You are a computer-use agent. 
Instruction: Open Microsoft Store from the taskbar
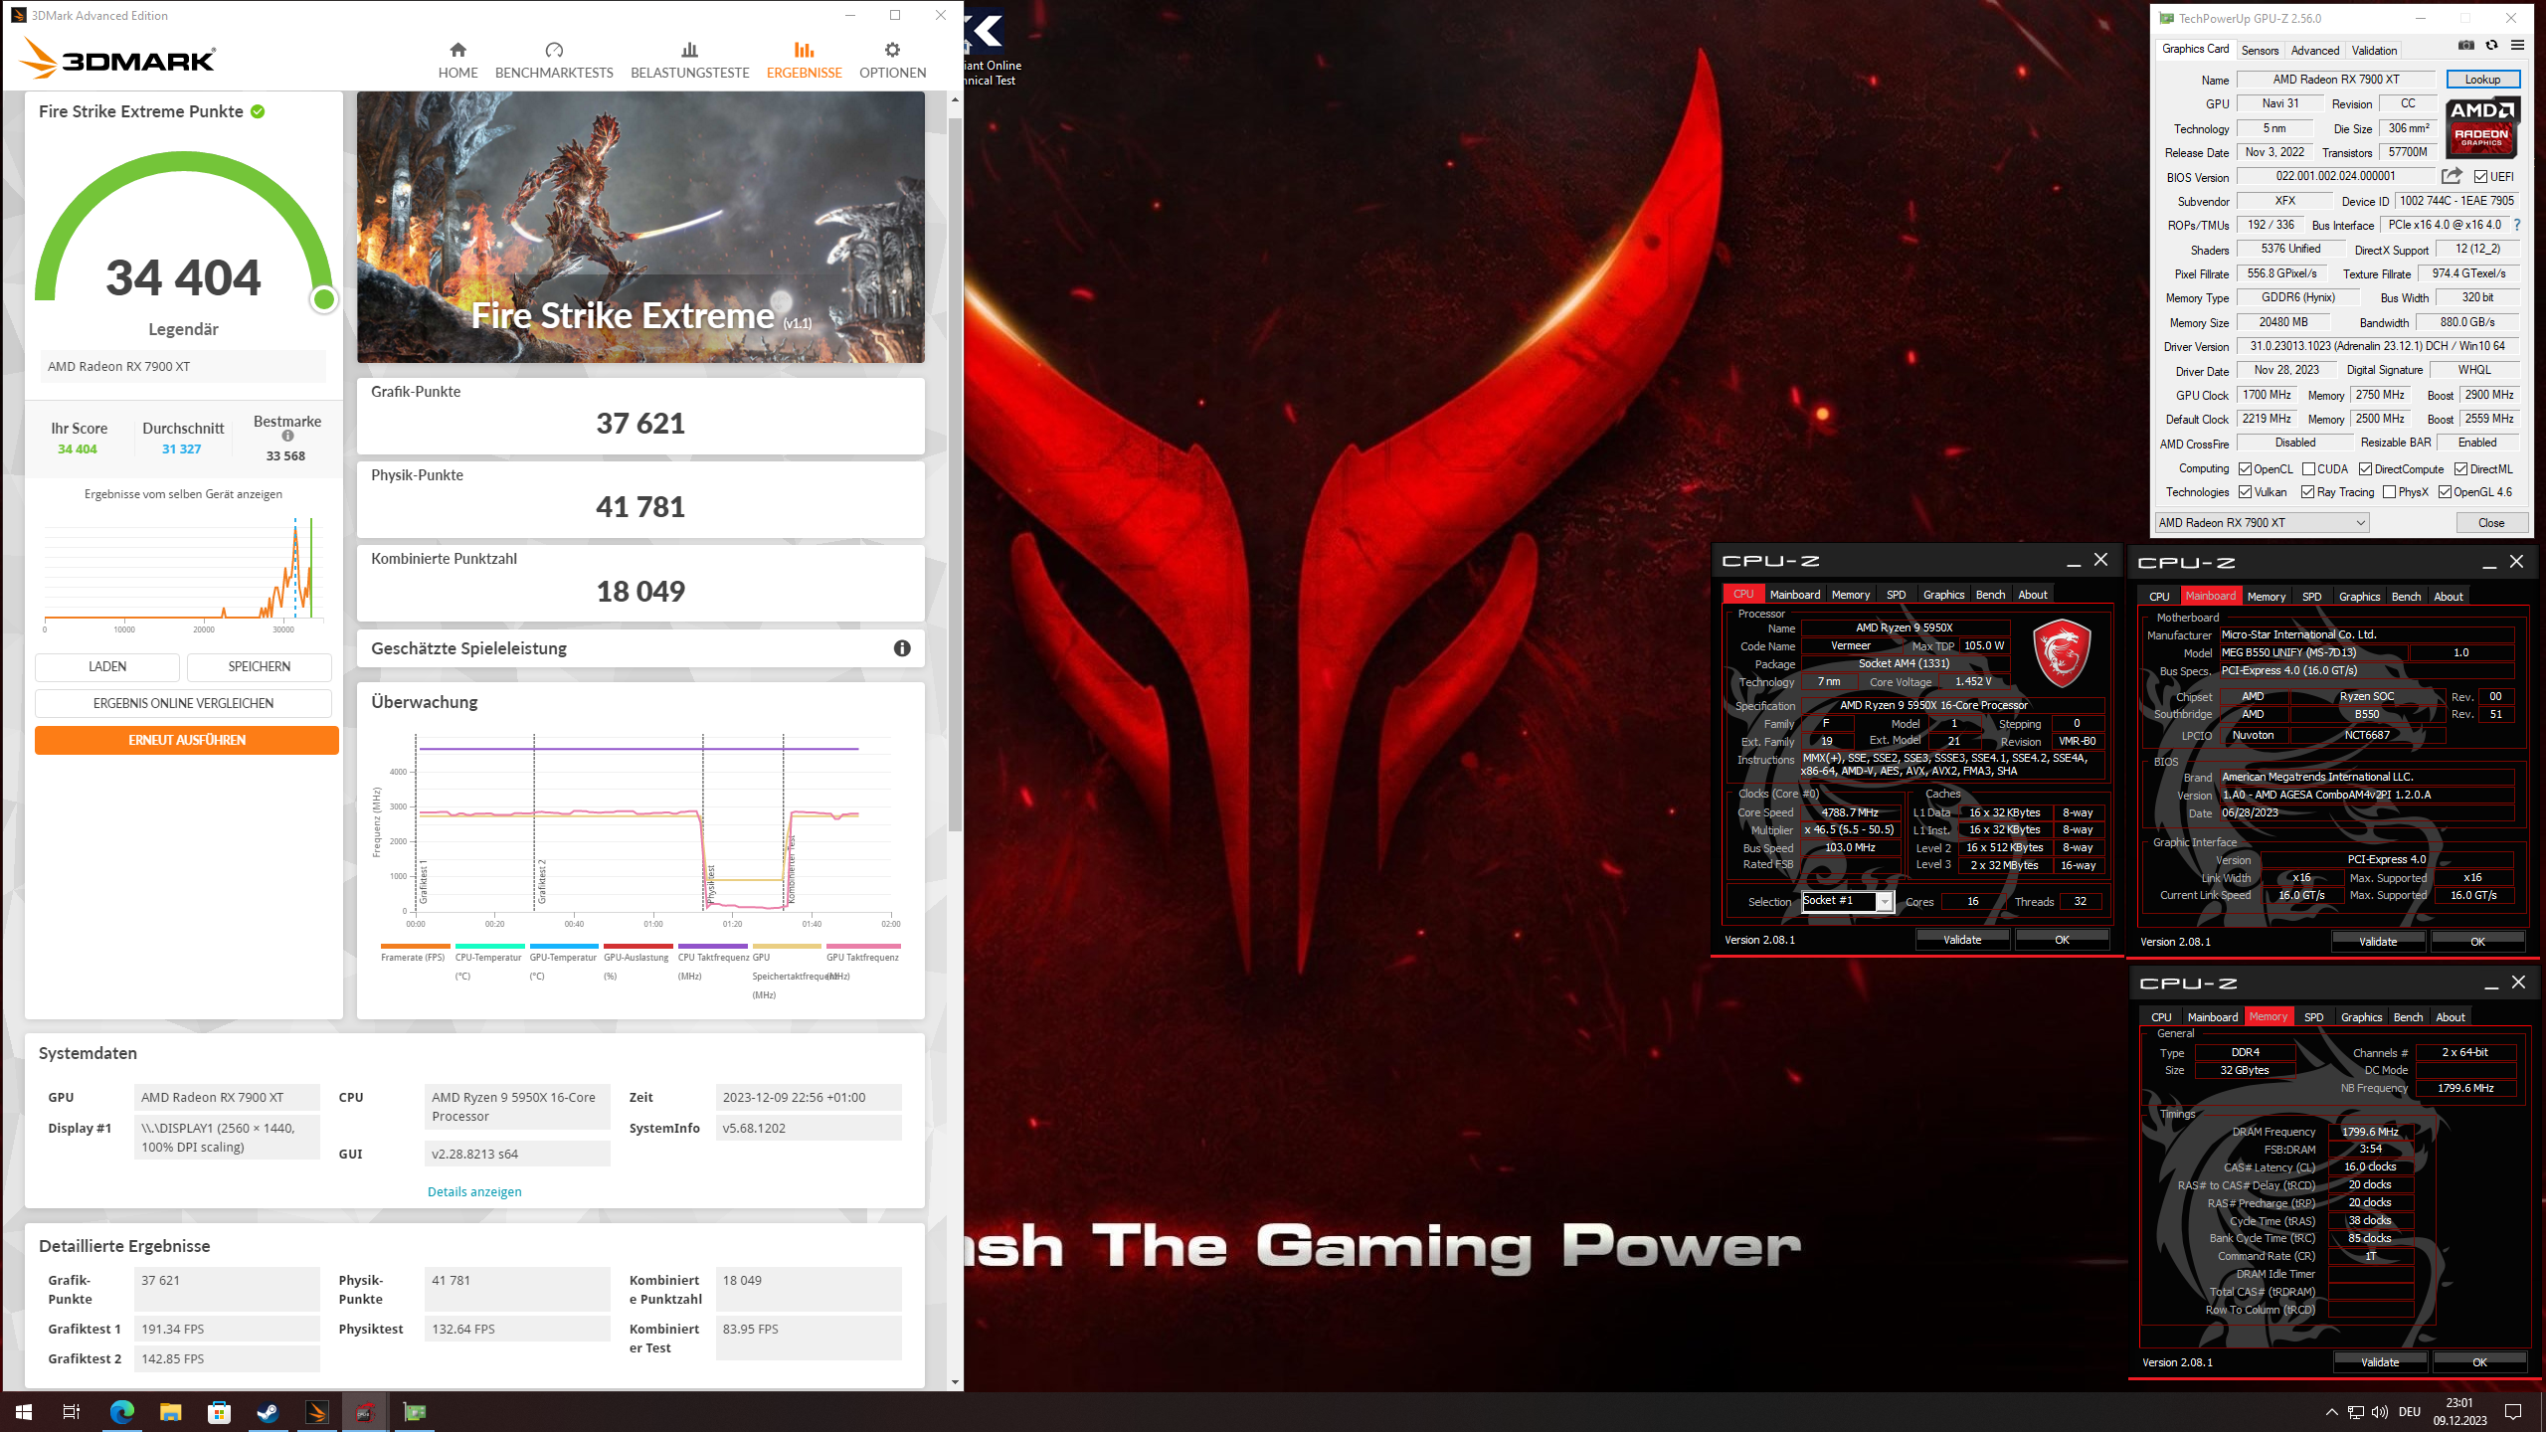pos(219,1412)
